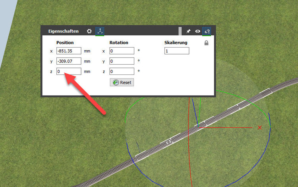
Task: Focus the Skalierung value field
Action: point(177,51)
